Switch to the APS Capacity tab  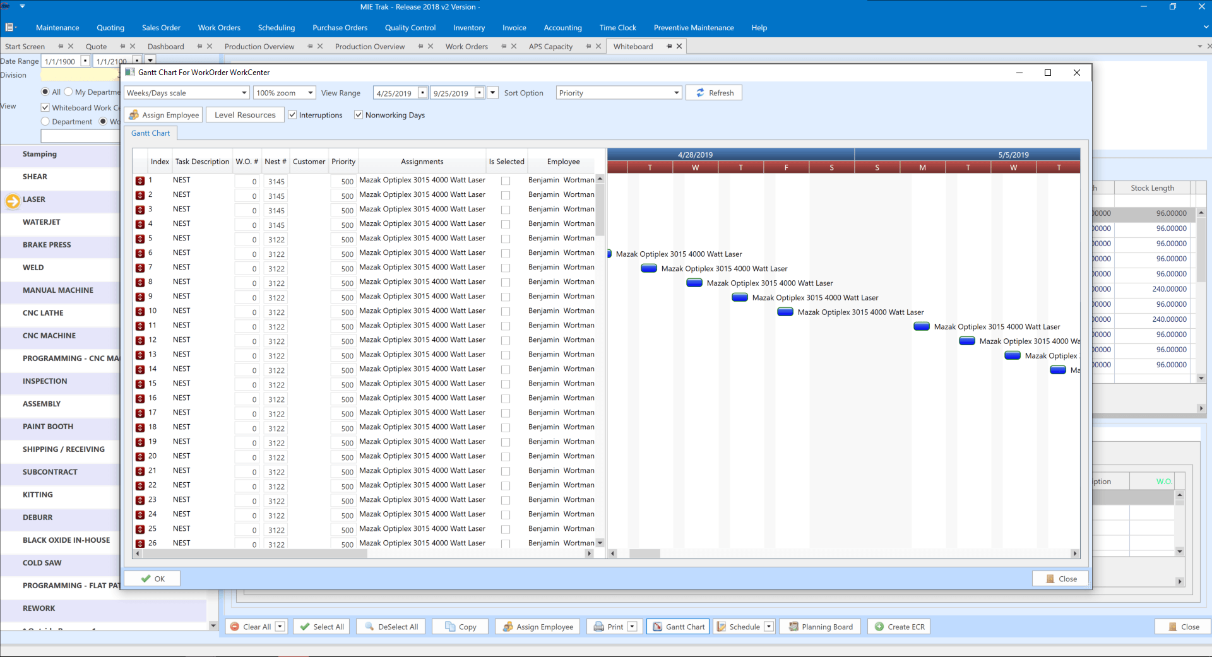point(550,46)
